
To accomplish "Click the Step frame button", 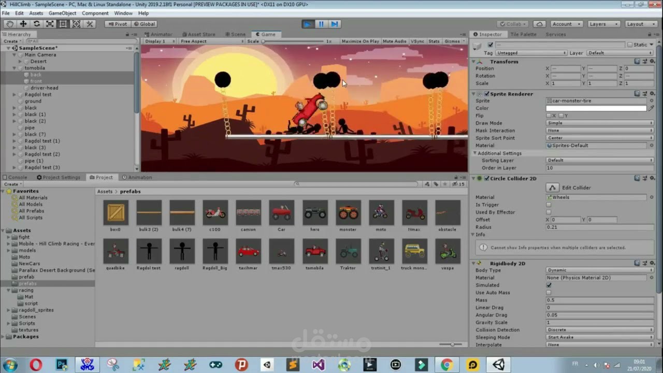I will pos(334,24).
